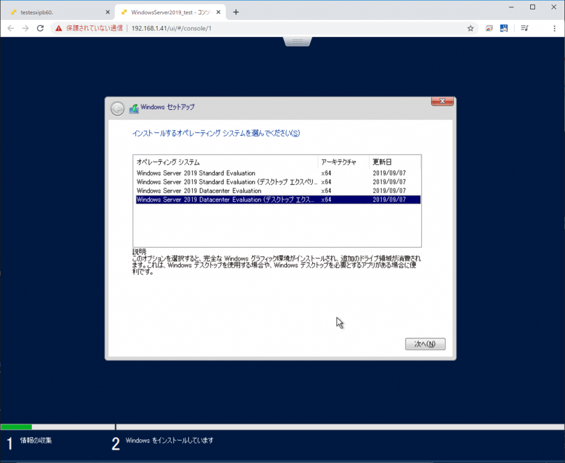This screenshot has width=565, height=463.
Task: Close the WindowsServer2019_test tab
Action: coord(218,12)
